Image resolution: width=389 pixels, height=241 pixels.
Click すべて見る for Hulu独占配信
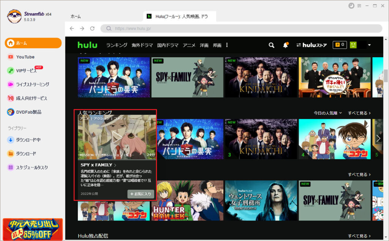(x=359, y=236)
